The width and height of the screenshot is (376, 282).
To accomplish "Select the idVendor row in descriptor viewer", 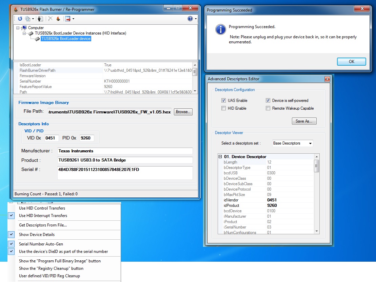I will [266, 200].
